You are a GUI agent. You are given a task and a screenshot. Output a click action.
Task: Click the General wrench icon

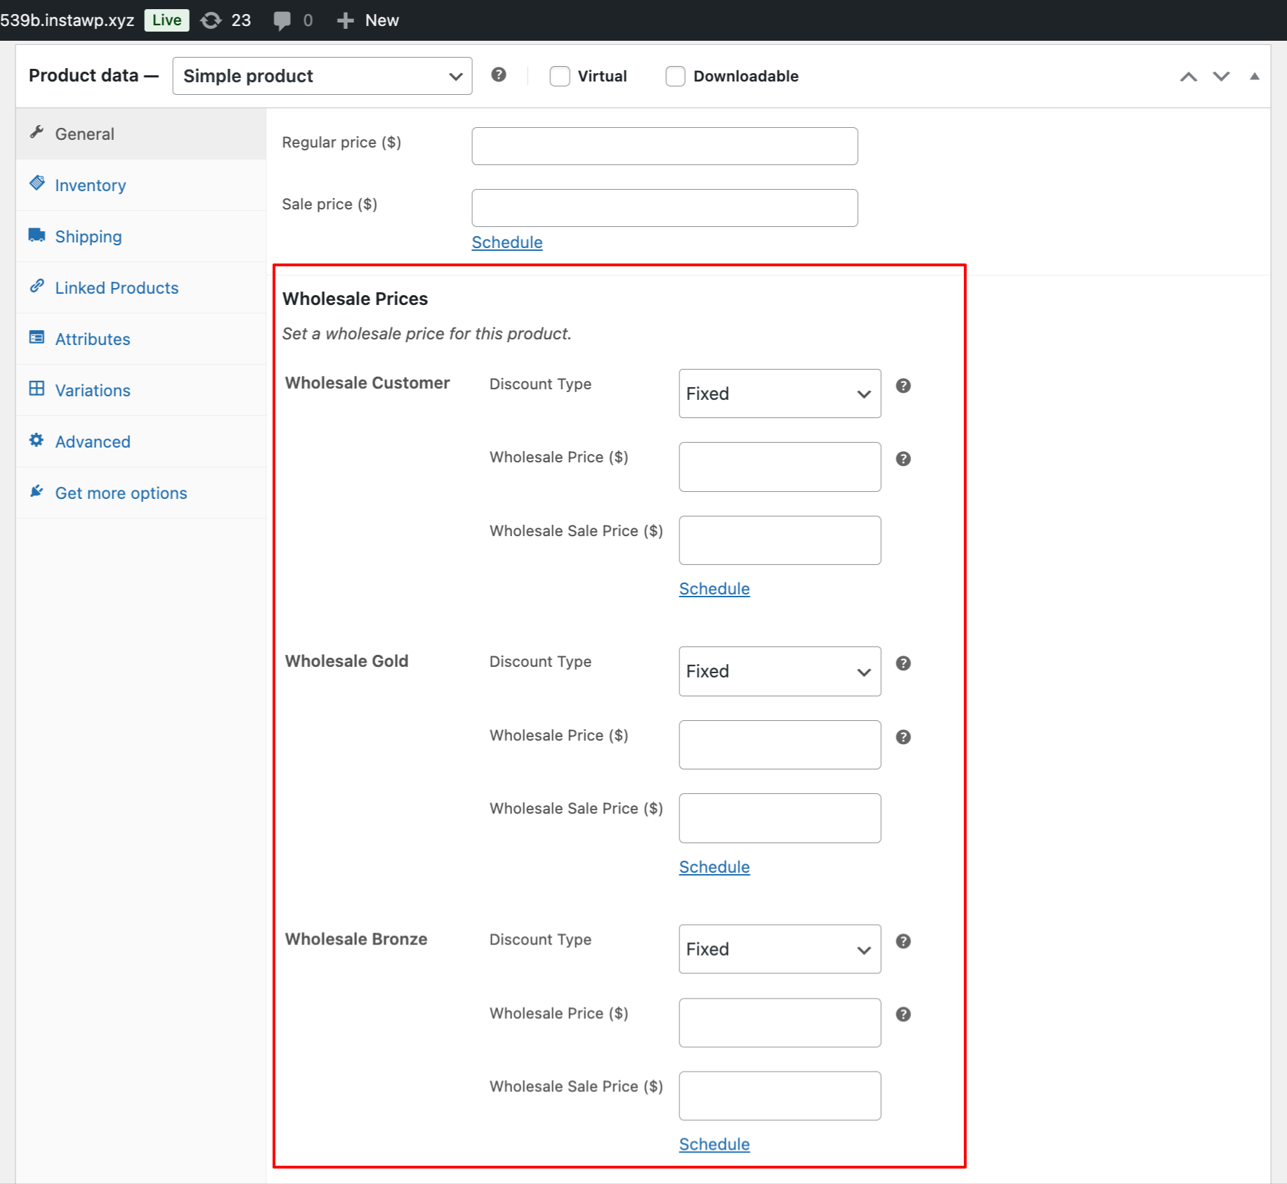37,132
